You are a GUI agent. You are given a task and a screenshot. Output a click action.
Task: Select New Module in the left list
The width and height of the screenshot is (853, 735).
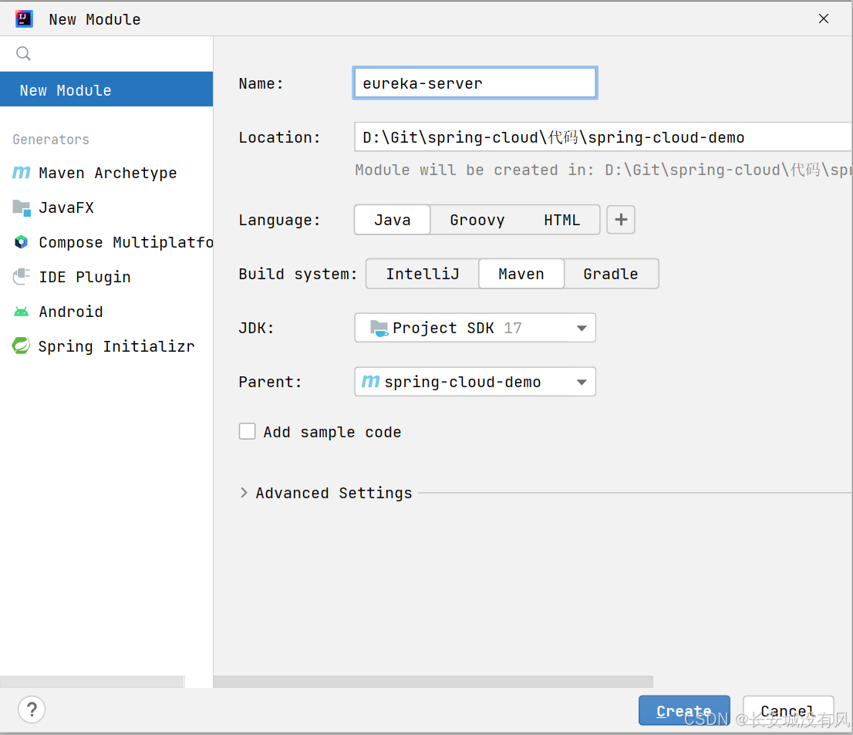[106, 89]
